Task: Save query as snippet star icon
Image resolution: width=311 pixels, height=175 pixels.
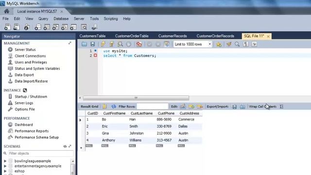Action: [219, 44]
